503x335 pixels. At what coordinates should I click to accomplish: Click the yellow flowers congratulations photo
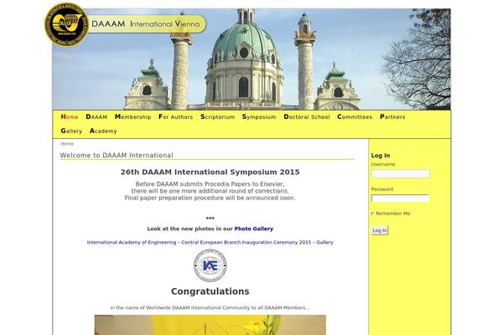pyautogui.click(x=210, y=325)
